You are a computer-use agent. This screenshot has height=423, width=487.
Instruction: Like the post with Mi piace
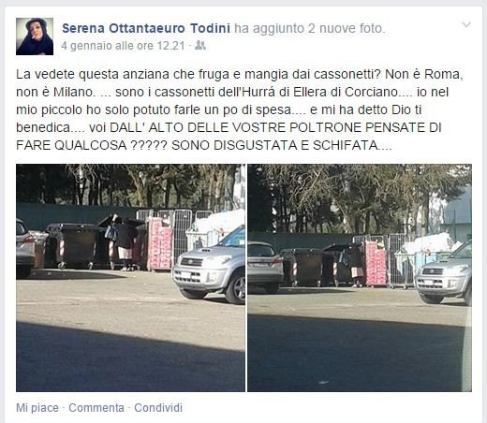(x=37, y=408)
